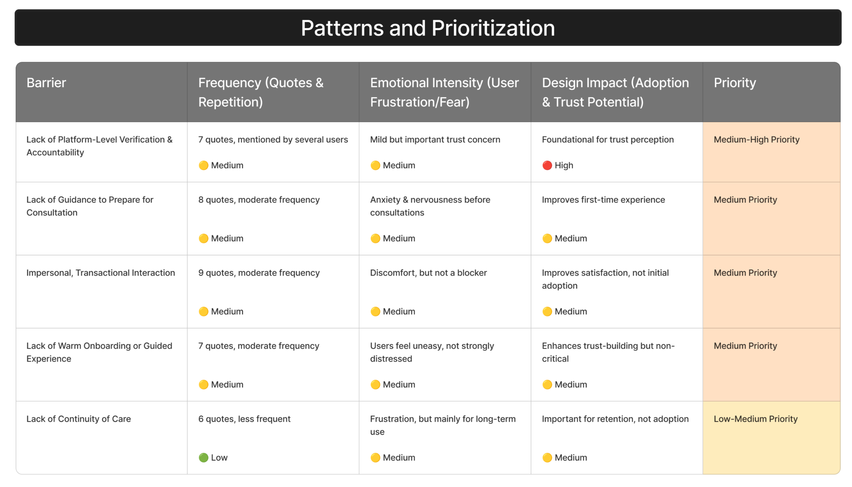Viewport: 852px width, 487px height.
Task: Click Lack of Warm Onboarding barrier cell
Action: (99, 352)
